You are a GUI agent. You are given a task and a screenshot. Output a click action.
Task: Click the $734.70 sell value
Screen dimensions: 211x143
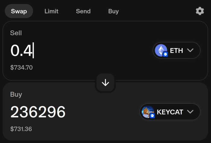21,67
